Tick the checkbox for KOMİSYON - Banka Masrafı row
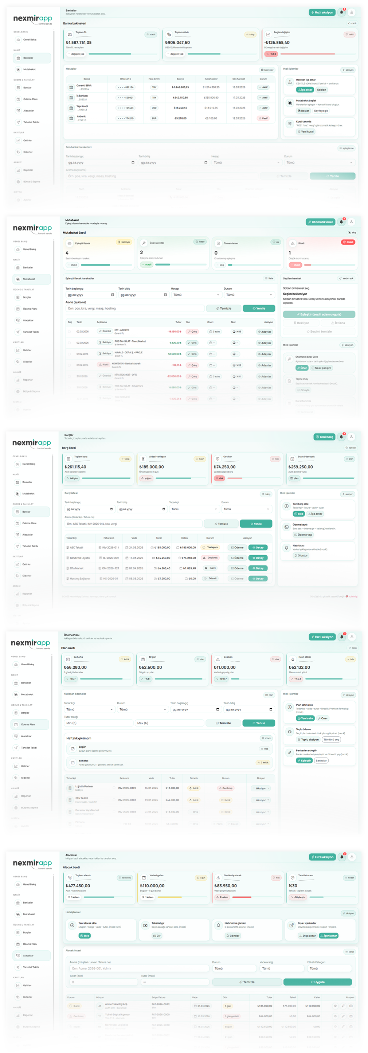Screen dimensions: 368x1053 [x=70, y=365]
